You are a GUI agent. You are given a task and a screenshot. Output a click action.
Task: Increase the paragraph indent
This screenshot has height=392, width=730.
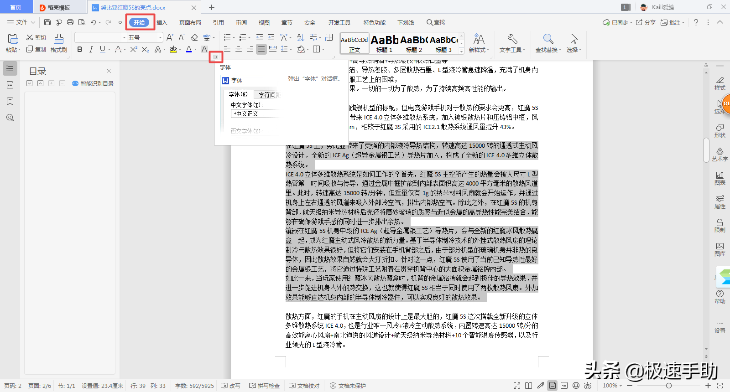271,37
